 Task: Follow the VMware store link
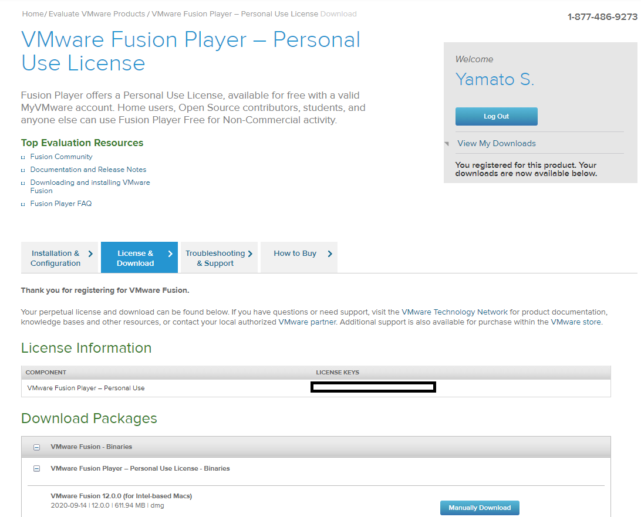tap(576, 322)
